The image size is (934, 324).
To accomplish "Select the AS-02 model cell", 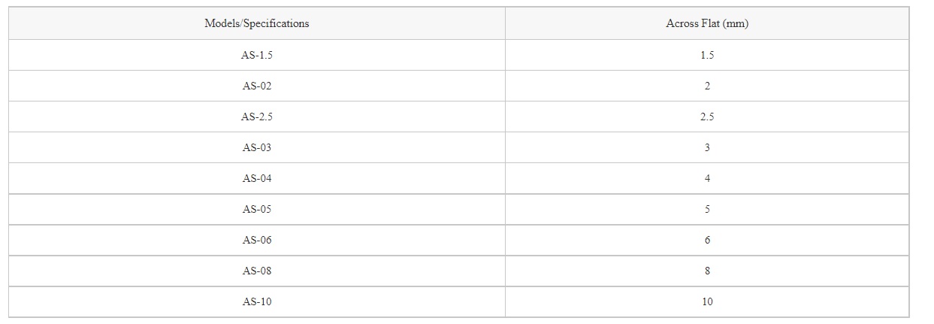I will [257, 86].
